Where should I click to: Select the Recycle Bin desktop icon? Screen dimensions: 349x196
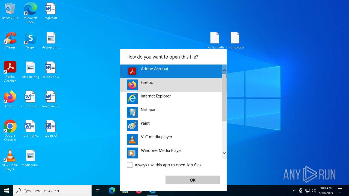[10, 11]
